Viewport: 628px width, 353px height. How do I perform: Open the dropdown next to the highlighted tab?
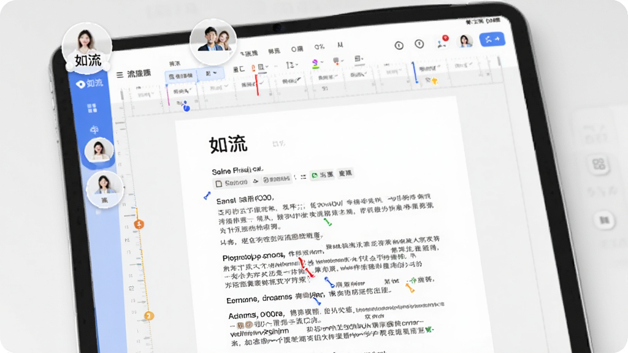(x=211, y=74)
